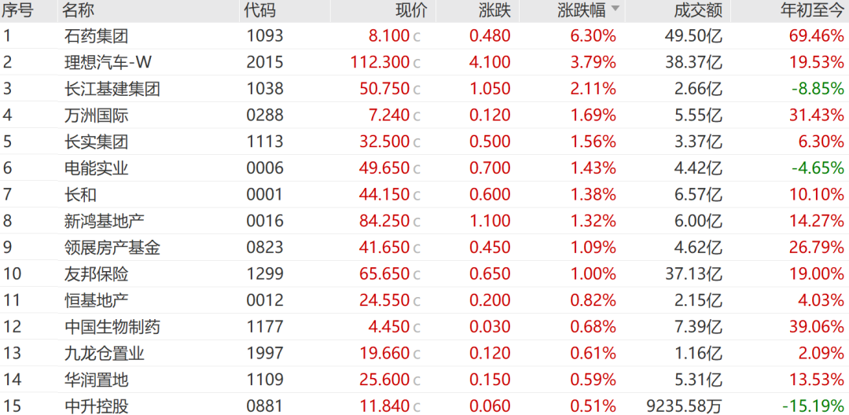Open the 新鸿基地产 stock entry
Screen dimensions: 849x415
click(x=104, y=221)
